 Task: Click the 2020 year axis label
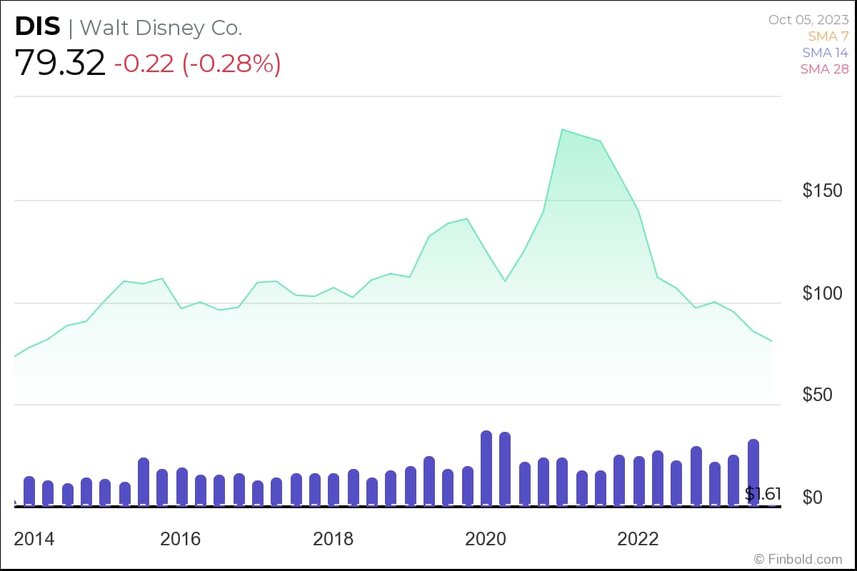(486, 539)
